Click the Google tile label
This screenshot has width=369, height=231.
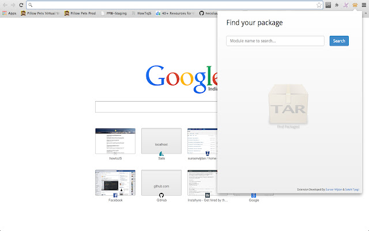(254, 200)
